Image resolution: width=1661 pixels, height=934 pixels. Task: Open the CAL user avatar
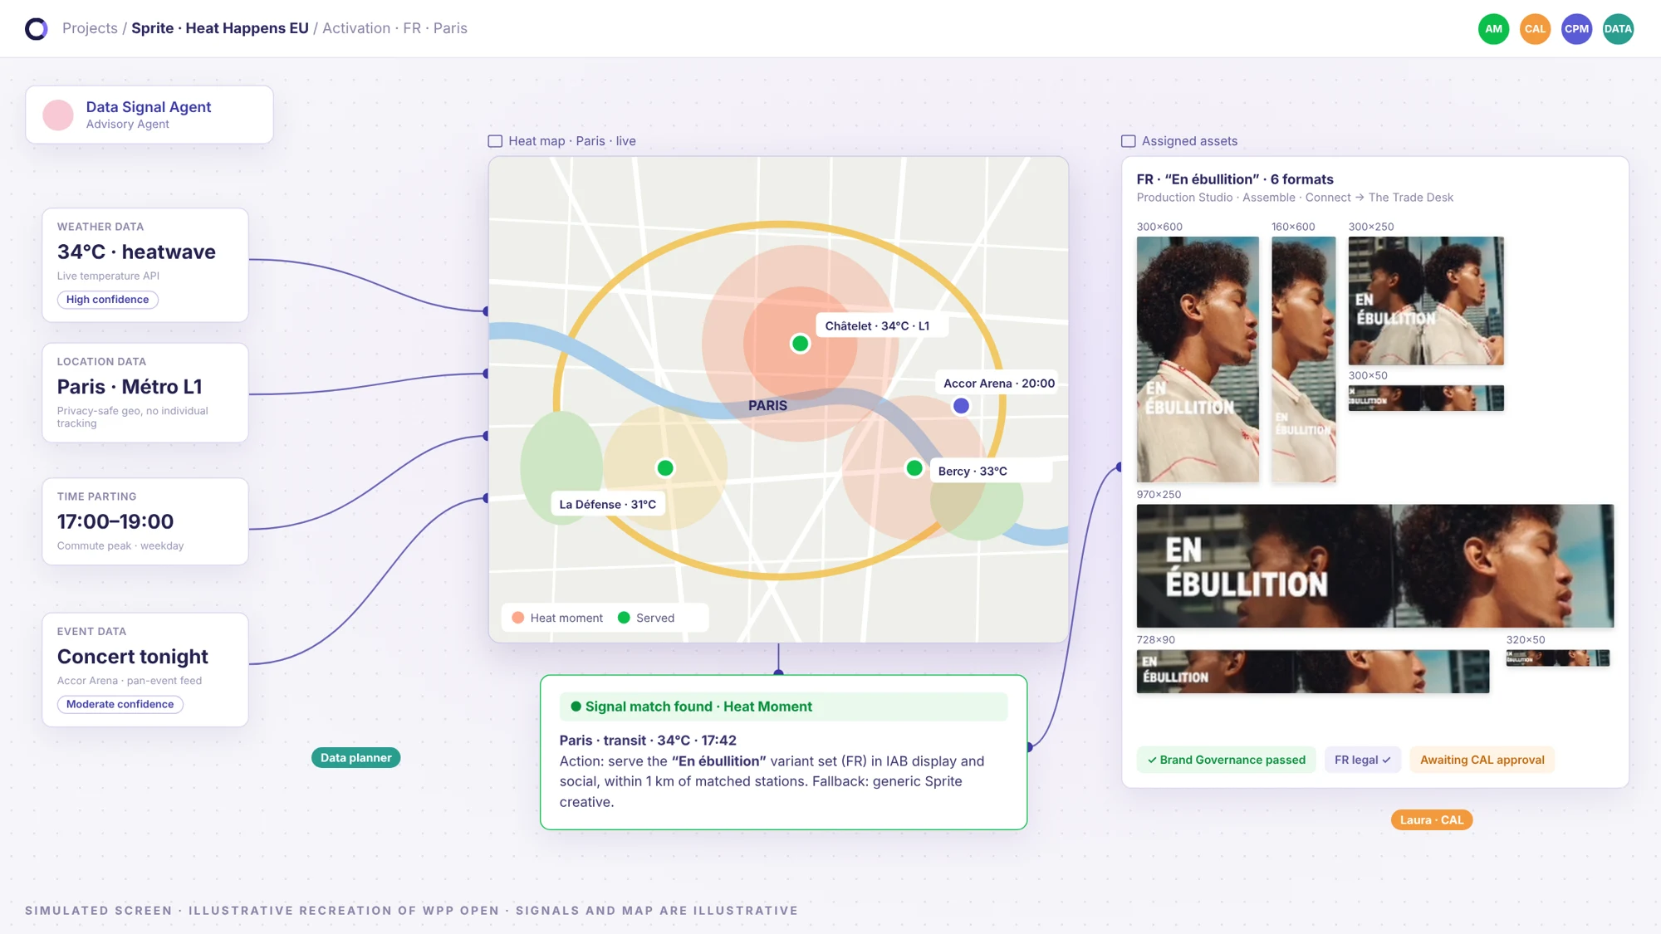pyautogui.click(x=1535, y=29)
